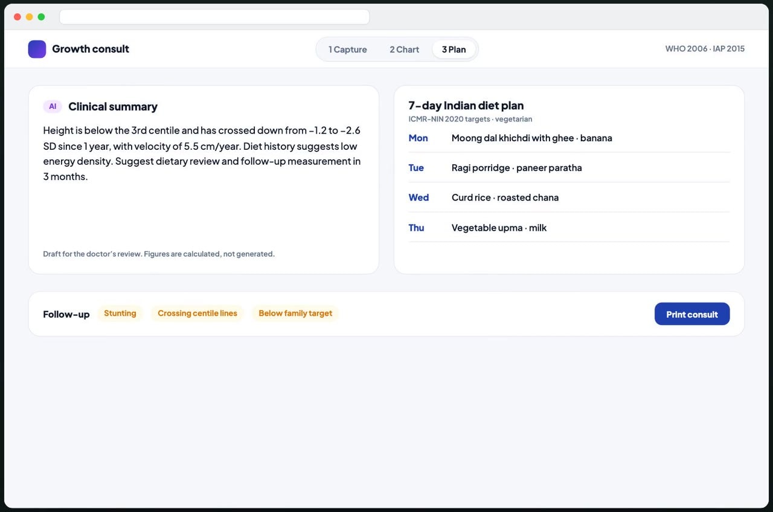Select the Stunting follow-up tag
The height and width of the screenshot is (512, 773).
pos(120,313)
